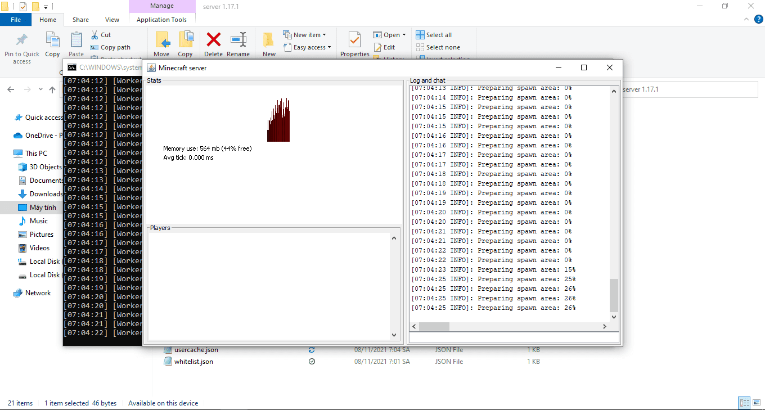
Task: Click the Cut scissors command
Action: 101,35
